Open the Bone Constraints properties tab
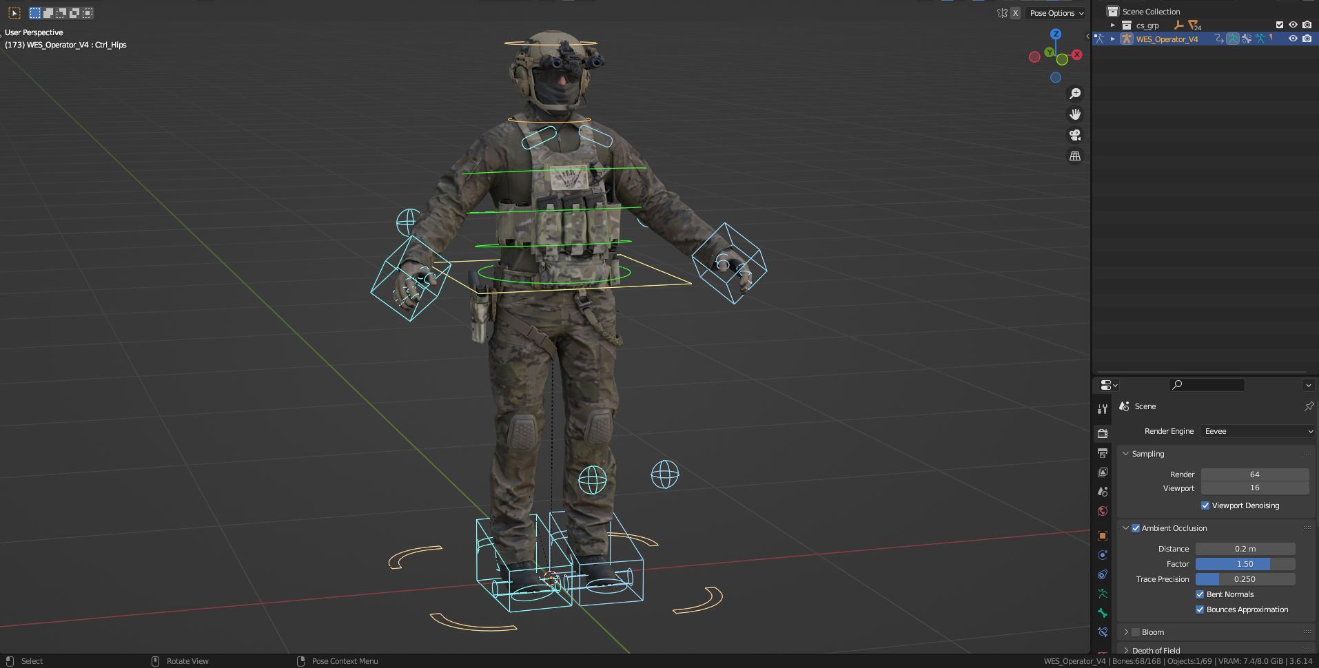 pyautogui.click(x=1103, y=632)
